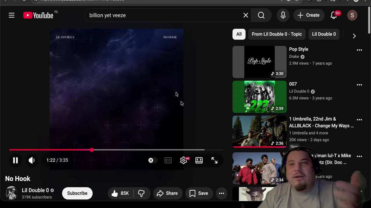Click the page vertical scrollbar
The height and width of the screenshot is (208, 371).
pyautogui.click(x=369, y=20)
